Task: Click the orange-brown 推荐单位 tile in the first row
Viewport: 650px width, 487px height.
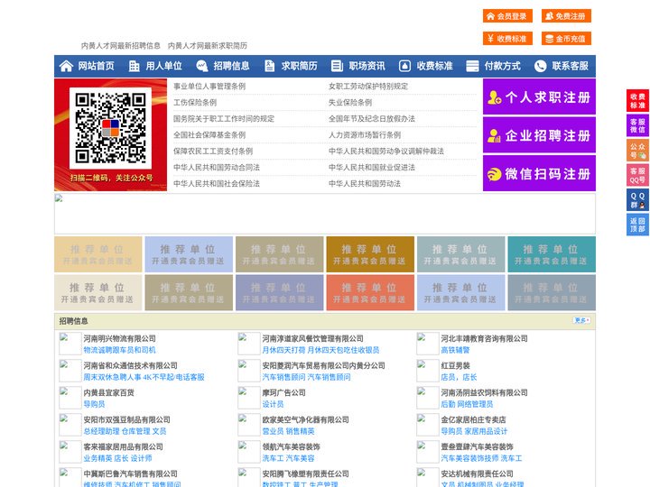Action: tap(370, 254)
